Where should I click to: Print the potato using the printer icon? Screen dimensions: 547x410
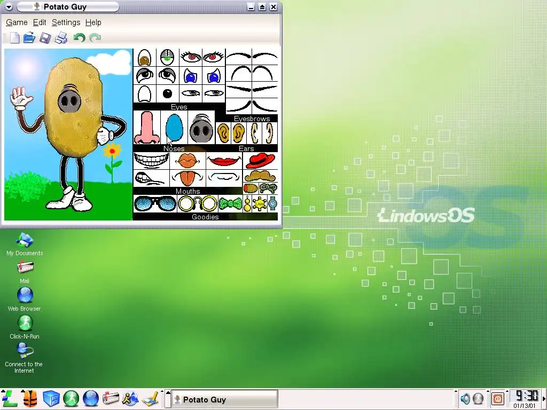[x=61, y=38]
